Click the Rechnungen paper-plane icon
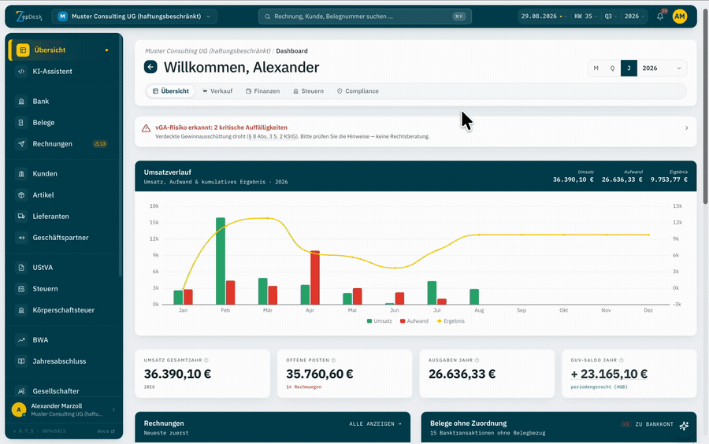709x444 pixels. coord(21,143)
